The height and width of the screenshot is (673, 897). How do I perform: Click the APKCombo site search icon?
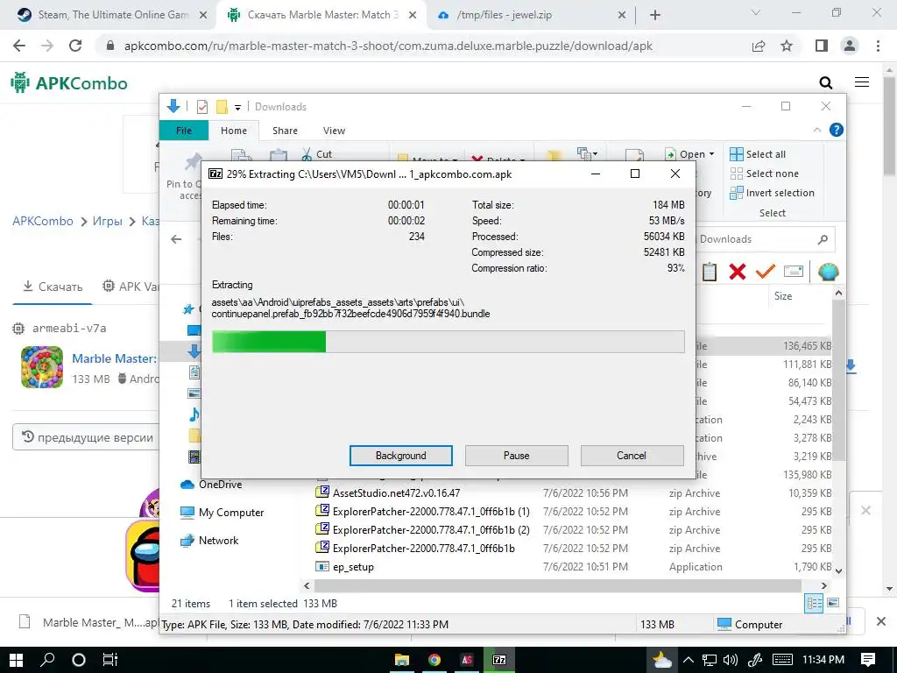pos(825,83)
